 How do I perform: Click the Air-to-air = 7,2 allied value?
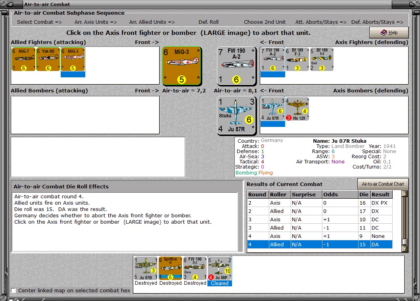[x=184, y=91]
